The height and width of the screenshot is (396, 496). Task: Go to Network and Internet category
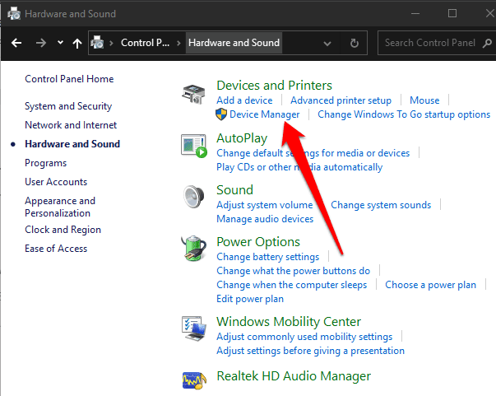(x=71, y=125)
